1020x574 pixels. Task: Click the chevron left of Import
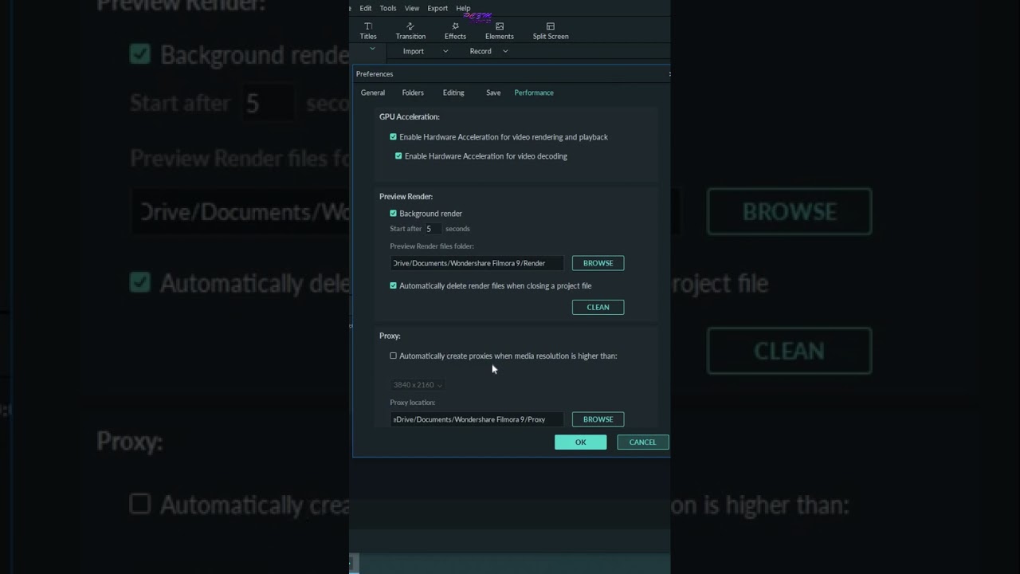coord(372,49)
